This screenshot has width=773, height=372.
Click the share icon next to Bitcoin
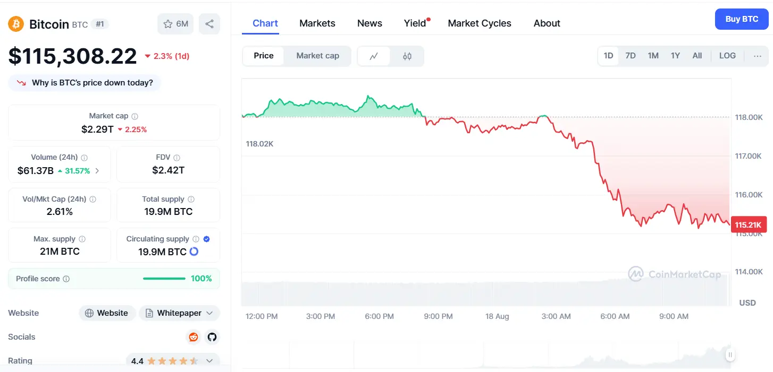(x=209, y=24)
